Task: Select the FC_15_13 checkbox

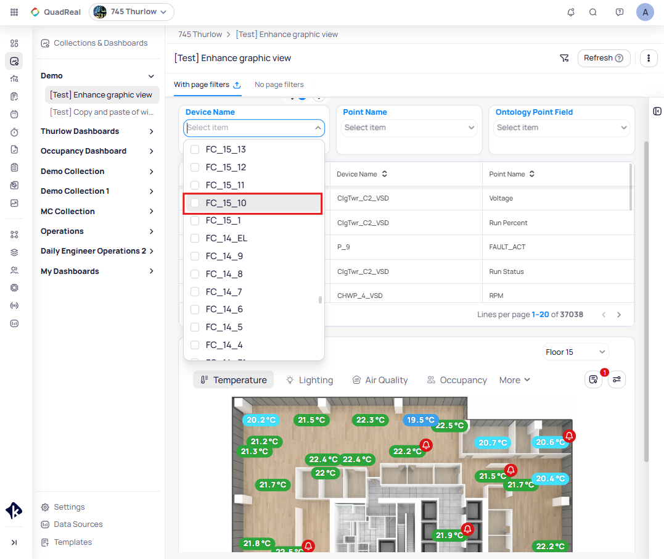Action: click(x=195, y=150)
